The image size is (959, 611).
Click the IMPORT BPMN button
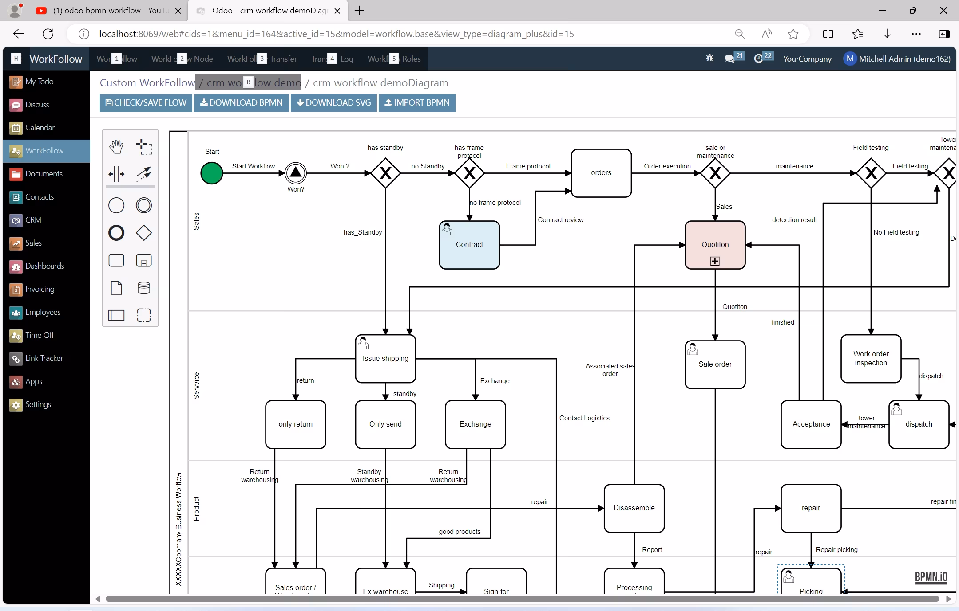(x=417, y=102)
